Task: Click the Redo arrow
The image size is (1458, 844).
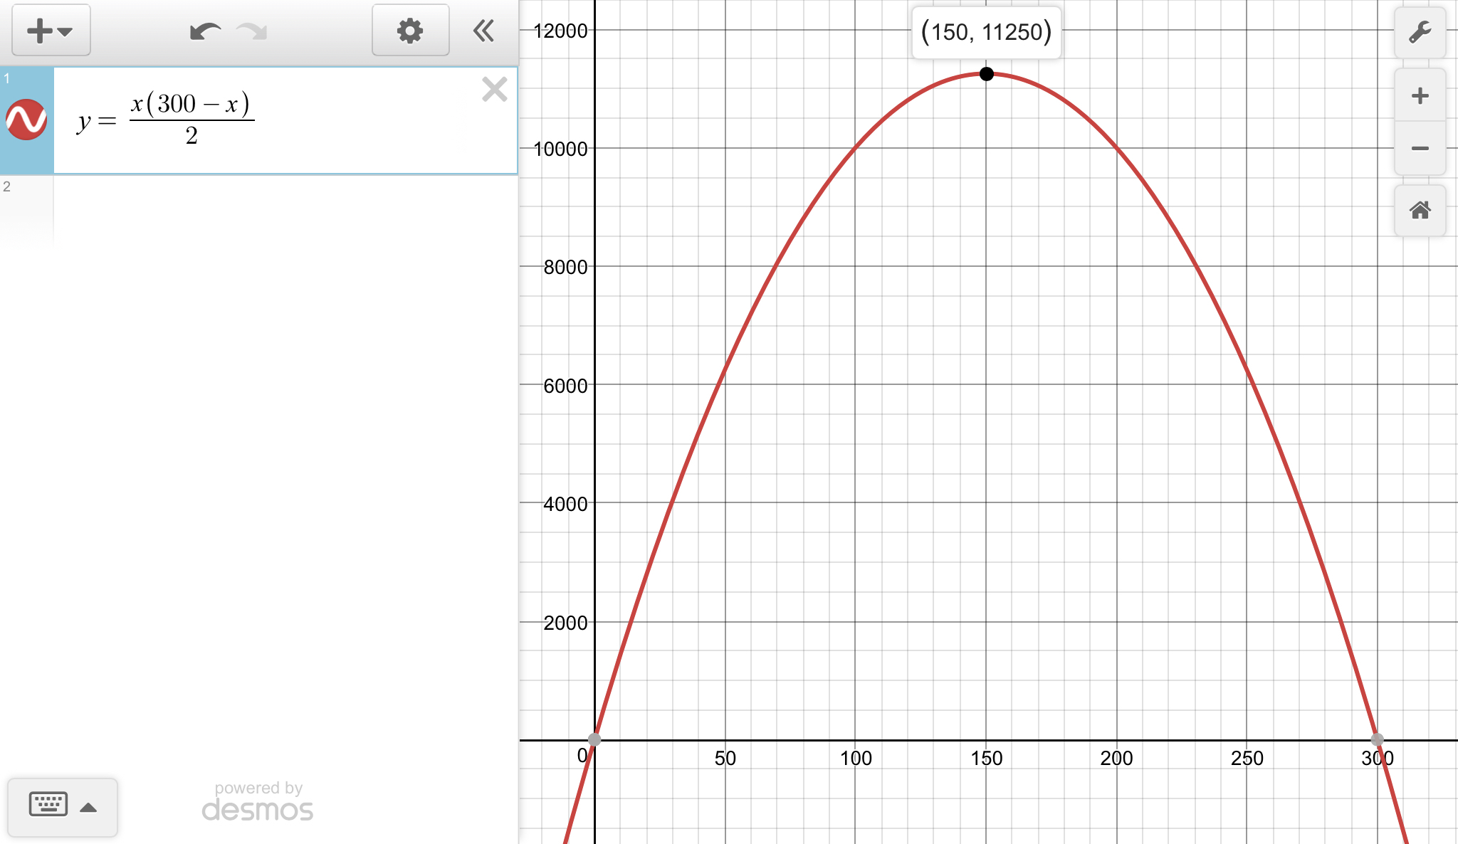Action: [x=252, y=31]
